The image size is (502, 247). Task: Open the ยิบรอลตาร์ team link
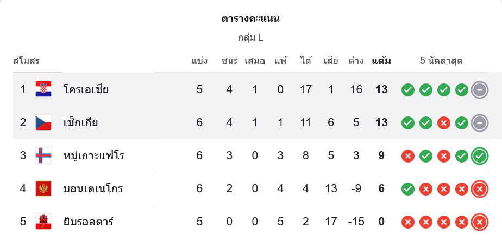click(88, 222)
